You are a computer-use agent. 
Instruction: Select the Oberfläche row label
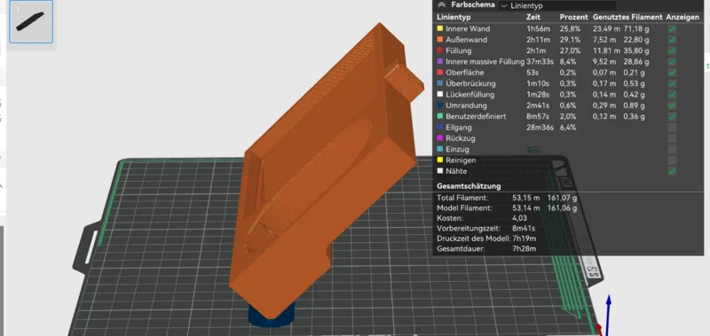[464, 73]
